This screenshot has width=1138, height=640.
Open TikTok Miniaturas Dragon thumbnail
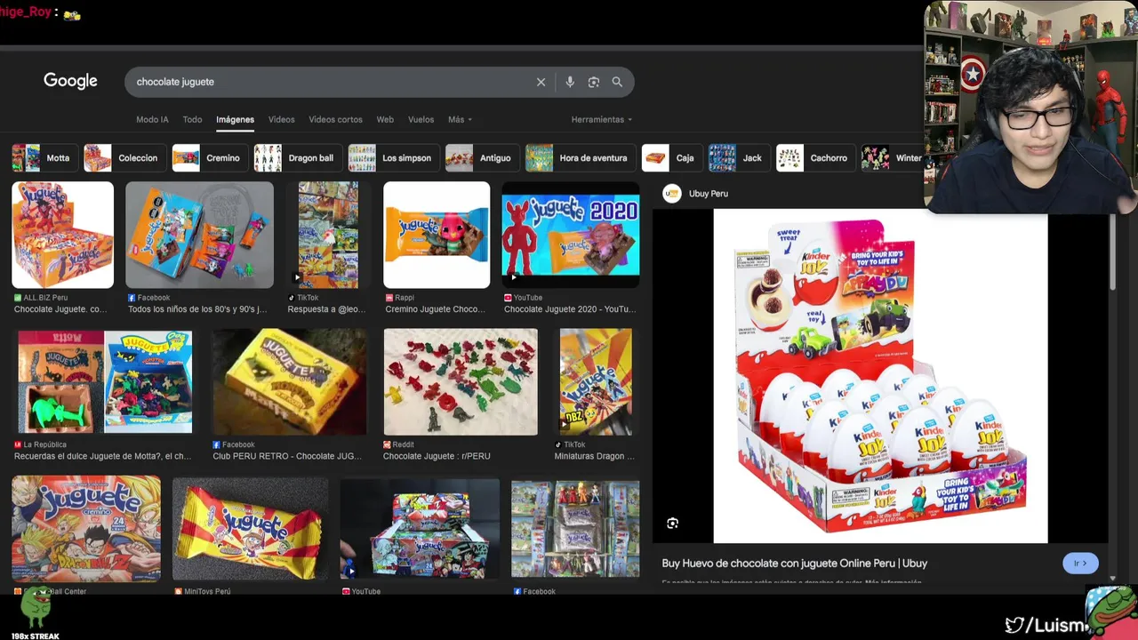tap(596, 381)
